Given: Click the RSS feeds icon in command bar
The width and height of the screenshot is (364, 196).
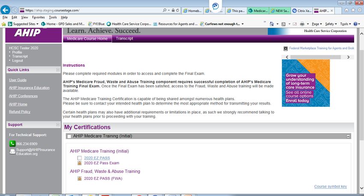Looking at the screenshot, I should pyautogui.click(x=283, y=24).
